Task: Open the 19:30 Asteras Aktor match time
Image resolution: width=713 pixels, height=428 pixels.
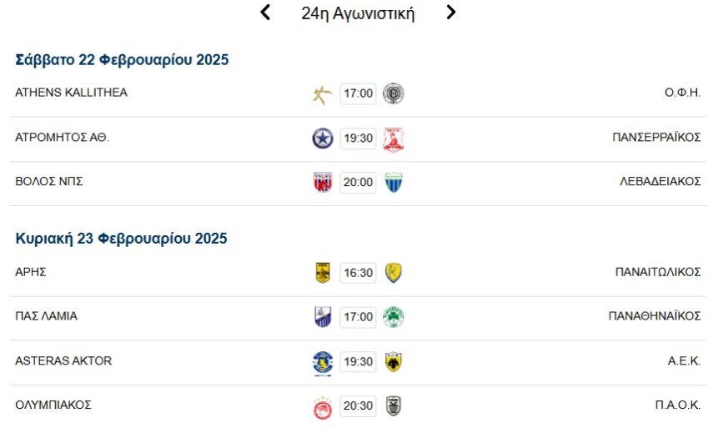Action: tap(358, 361)
